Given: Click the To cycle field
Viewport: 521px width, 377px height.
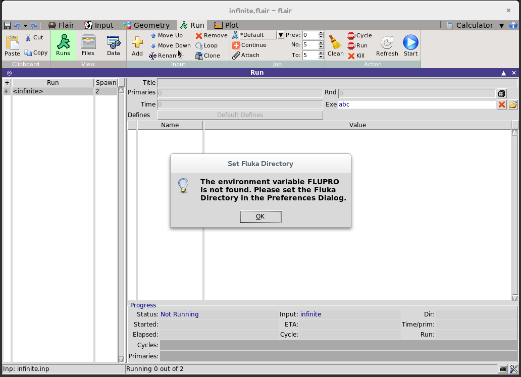Looking at the screenshot, I should [x=310, y=55].
